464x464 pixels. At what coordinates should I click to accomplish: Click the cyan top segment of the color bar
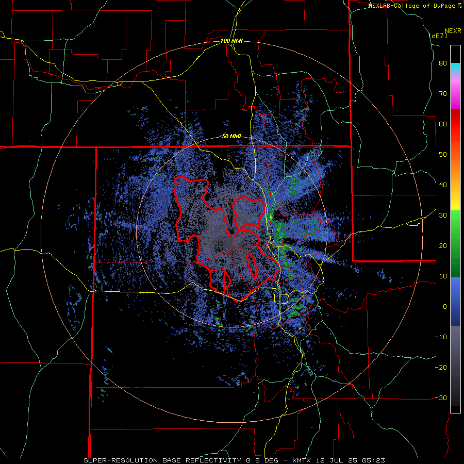[455, 67]
